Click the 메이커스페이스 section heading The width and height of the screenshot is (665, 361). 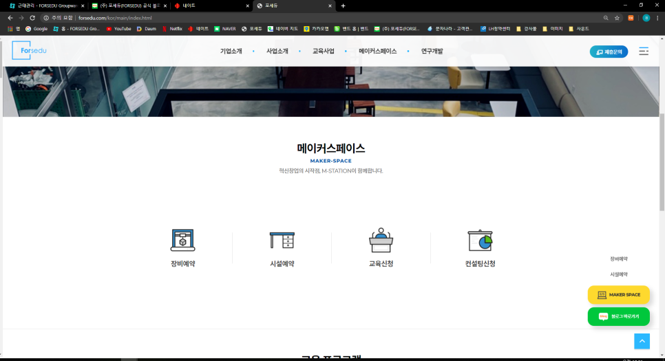click(331, 148)
